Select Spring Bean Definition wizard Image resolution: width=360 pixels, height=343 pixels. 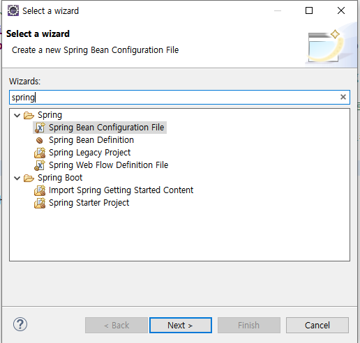pyautogui.click(x=91, y=140)
